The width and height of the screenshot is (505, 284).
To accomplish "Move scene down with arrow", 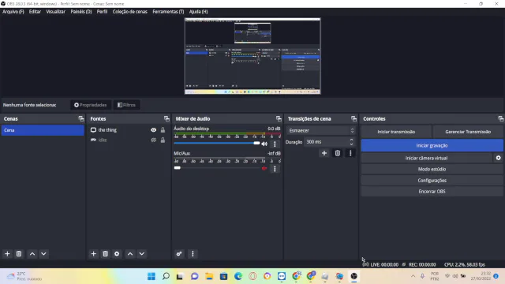I will (x=44, y=254).
